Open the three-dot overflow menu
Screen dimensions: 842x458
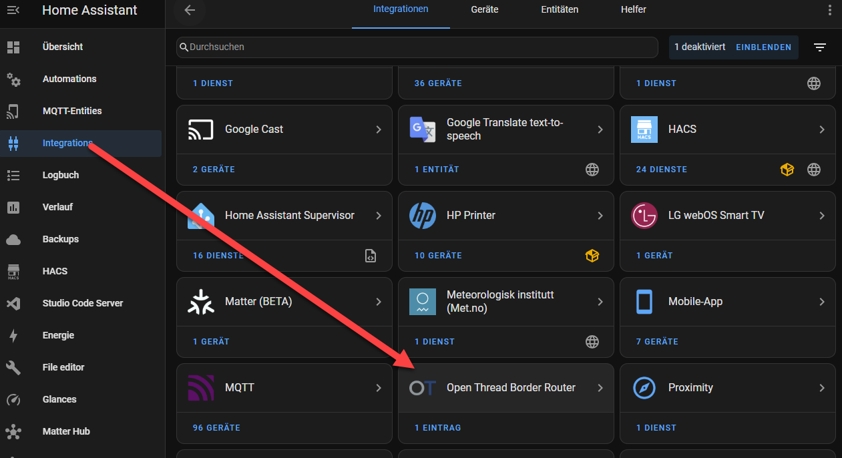829,10
